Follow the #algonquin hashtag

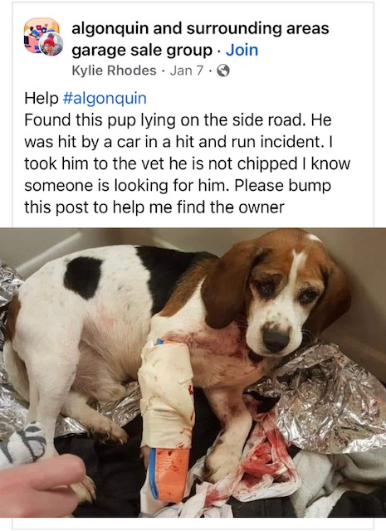coord(105,99)
